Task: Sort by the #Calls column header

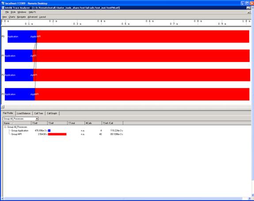Action: (x=93, y=123)
